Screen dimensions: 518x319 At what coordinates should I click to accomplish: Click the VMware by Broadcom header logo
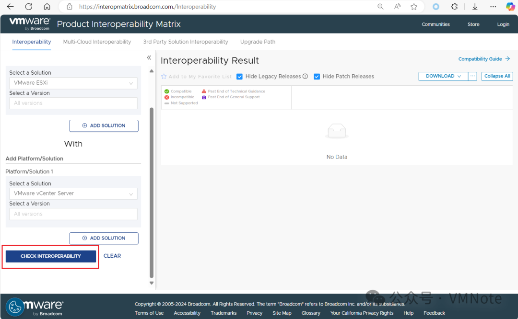pyautogui.click(x=30, y=24)
